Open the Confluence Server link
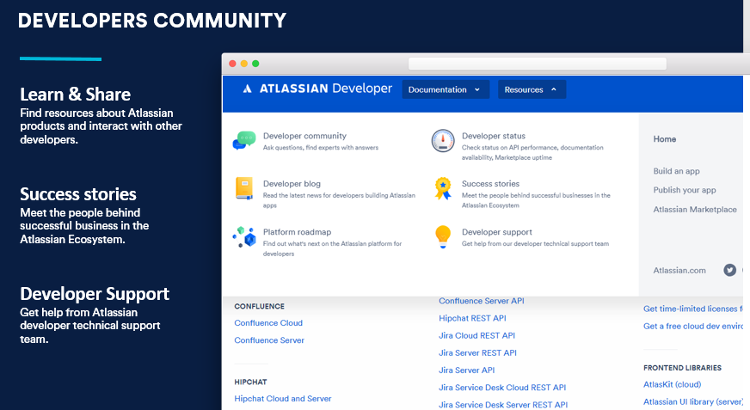Image resolution: width=750 pixels, height=410 pixels. click(x=269, y=340)
